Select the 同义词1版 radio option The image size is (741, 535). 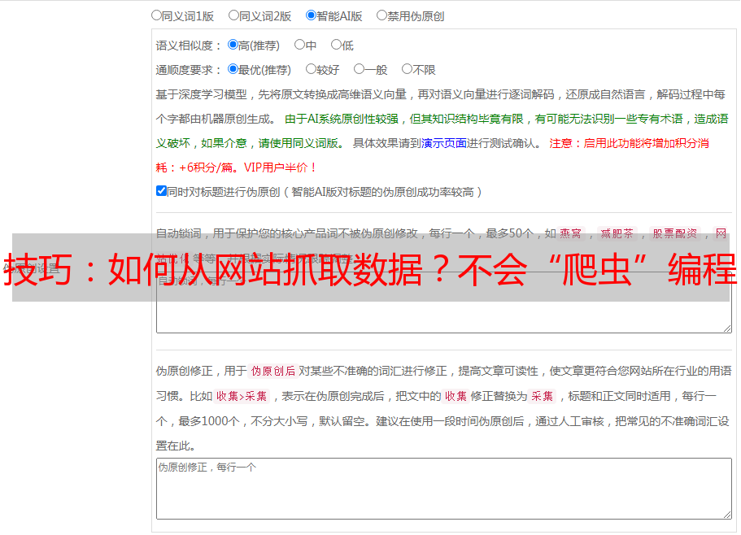156,15
